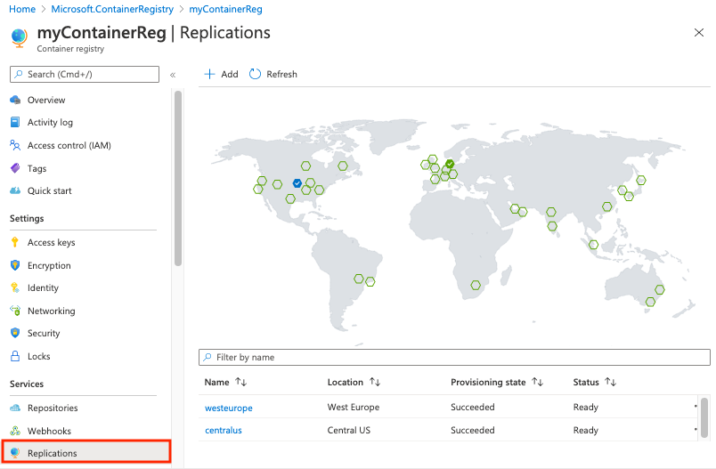Click the Access control (IAM) people icon
Viewport: 716px width, 469px height.
[x=15, y=145]
